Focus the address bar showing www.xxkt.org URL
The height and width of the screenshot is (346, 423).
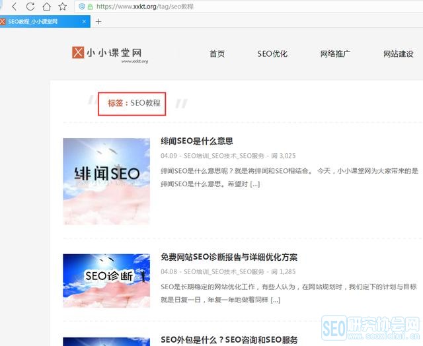click(249, 7)
